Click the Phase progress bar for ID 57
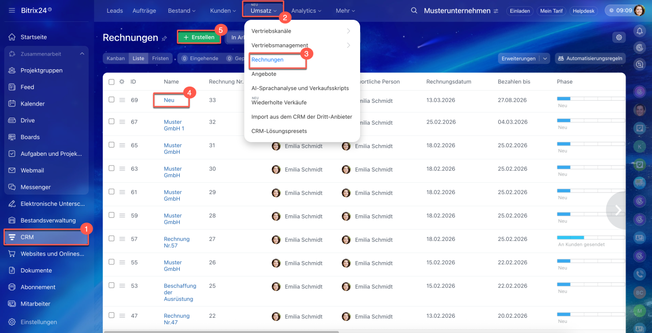The width and height of the screenshot is (652, 333). (x=590, y=237)
